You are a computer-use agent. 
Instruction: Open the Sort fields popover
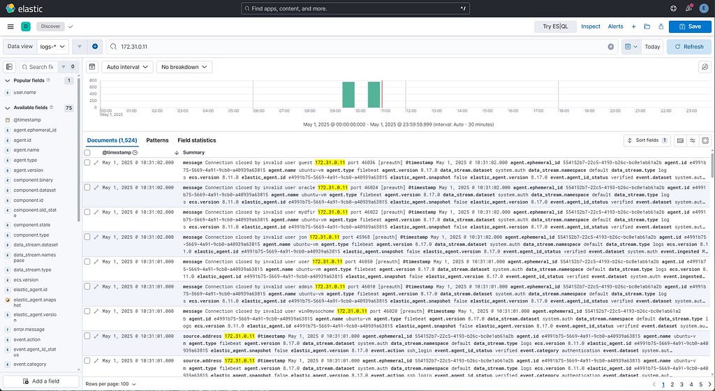click(x=647, y=140)
